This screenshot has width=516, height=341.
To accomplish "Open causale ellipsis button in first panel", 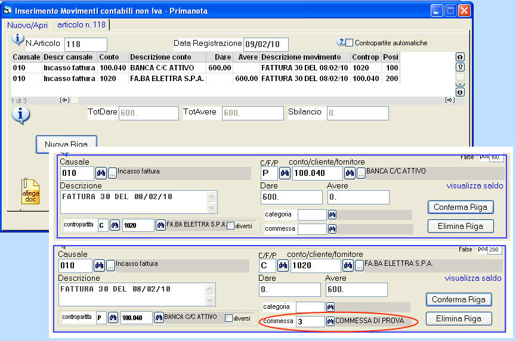I will [x=112, y=173].
